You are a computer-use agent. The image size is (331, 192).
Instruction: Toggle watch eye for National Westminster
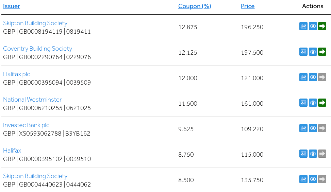click(x=313, y=103)
